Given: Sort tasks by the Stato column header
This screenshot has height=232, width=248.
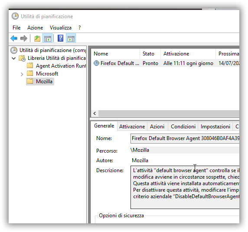Looking at the screenshot, I should tap(150, 54).
